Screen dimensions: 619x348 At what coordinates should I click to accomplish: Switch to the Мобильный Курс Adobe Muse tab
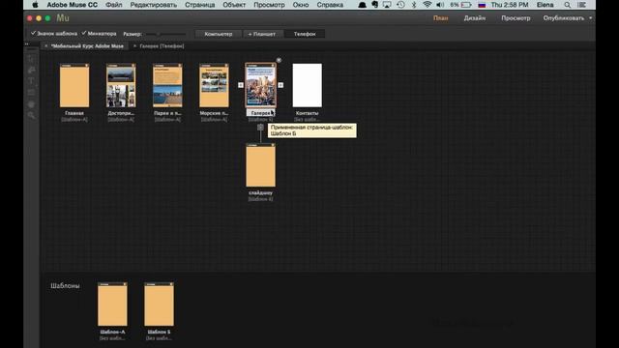coord(87,46)
